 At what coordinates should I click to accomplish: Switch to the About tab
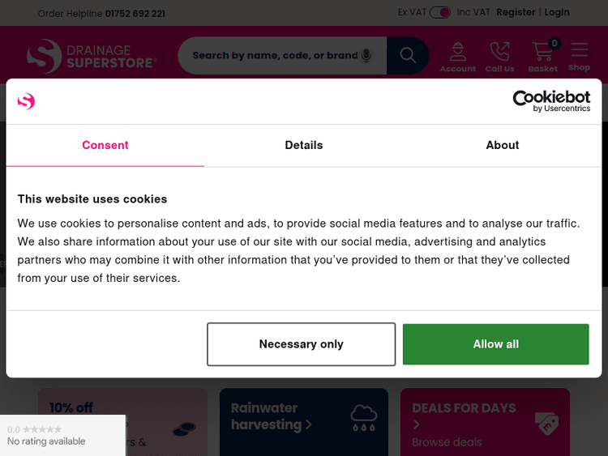tap(503, 145)
